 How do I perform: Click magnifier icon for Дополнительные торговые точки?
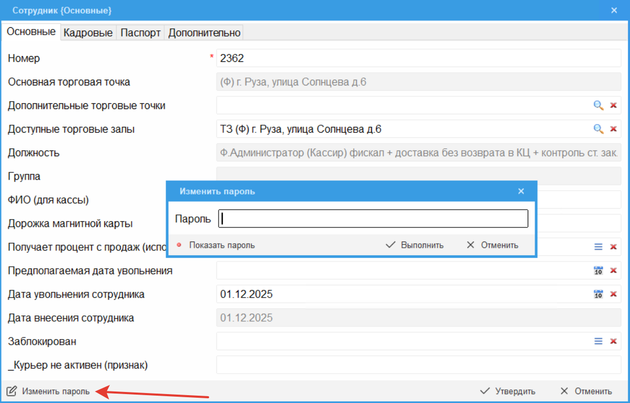click(598, 105)
